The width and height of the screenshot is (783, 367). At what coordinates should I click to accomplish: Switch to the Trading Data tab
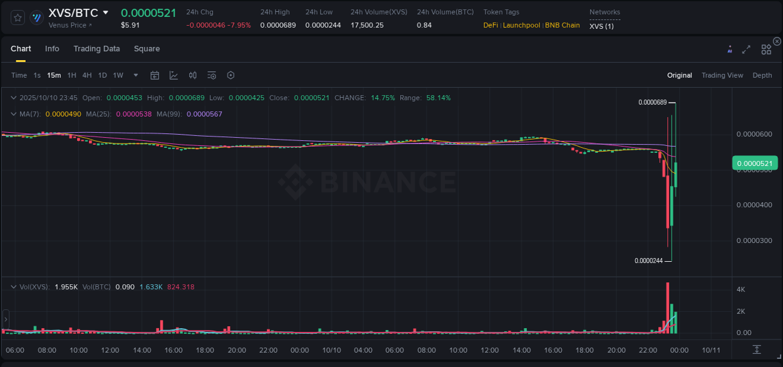[x=96, y=48]
